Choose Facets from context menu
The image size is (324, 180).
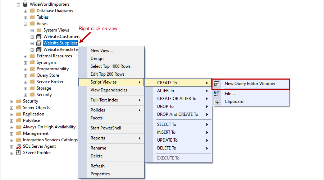tap(111, 118)
